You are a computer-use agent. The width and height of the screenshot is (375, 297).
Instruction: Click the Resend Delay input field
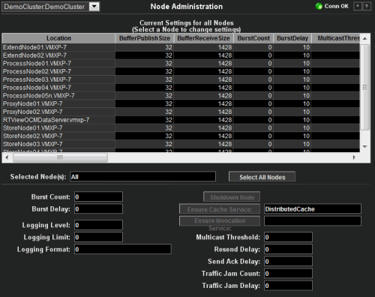(x=288, y=249)
